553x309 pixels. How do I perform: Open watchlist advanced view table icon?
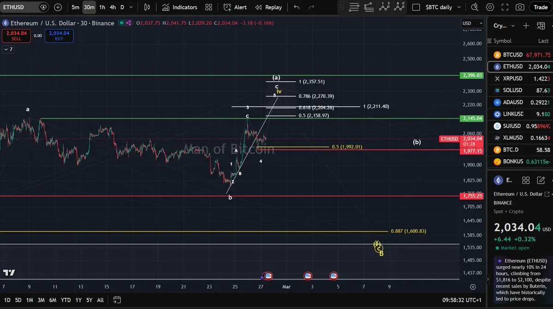542,26
